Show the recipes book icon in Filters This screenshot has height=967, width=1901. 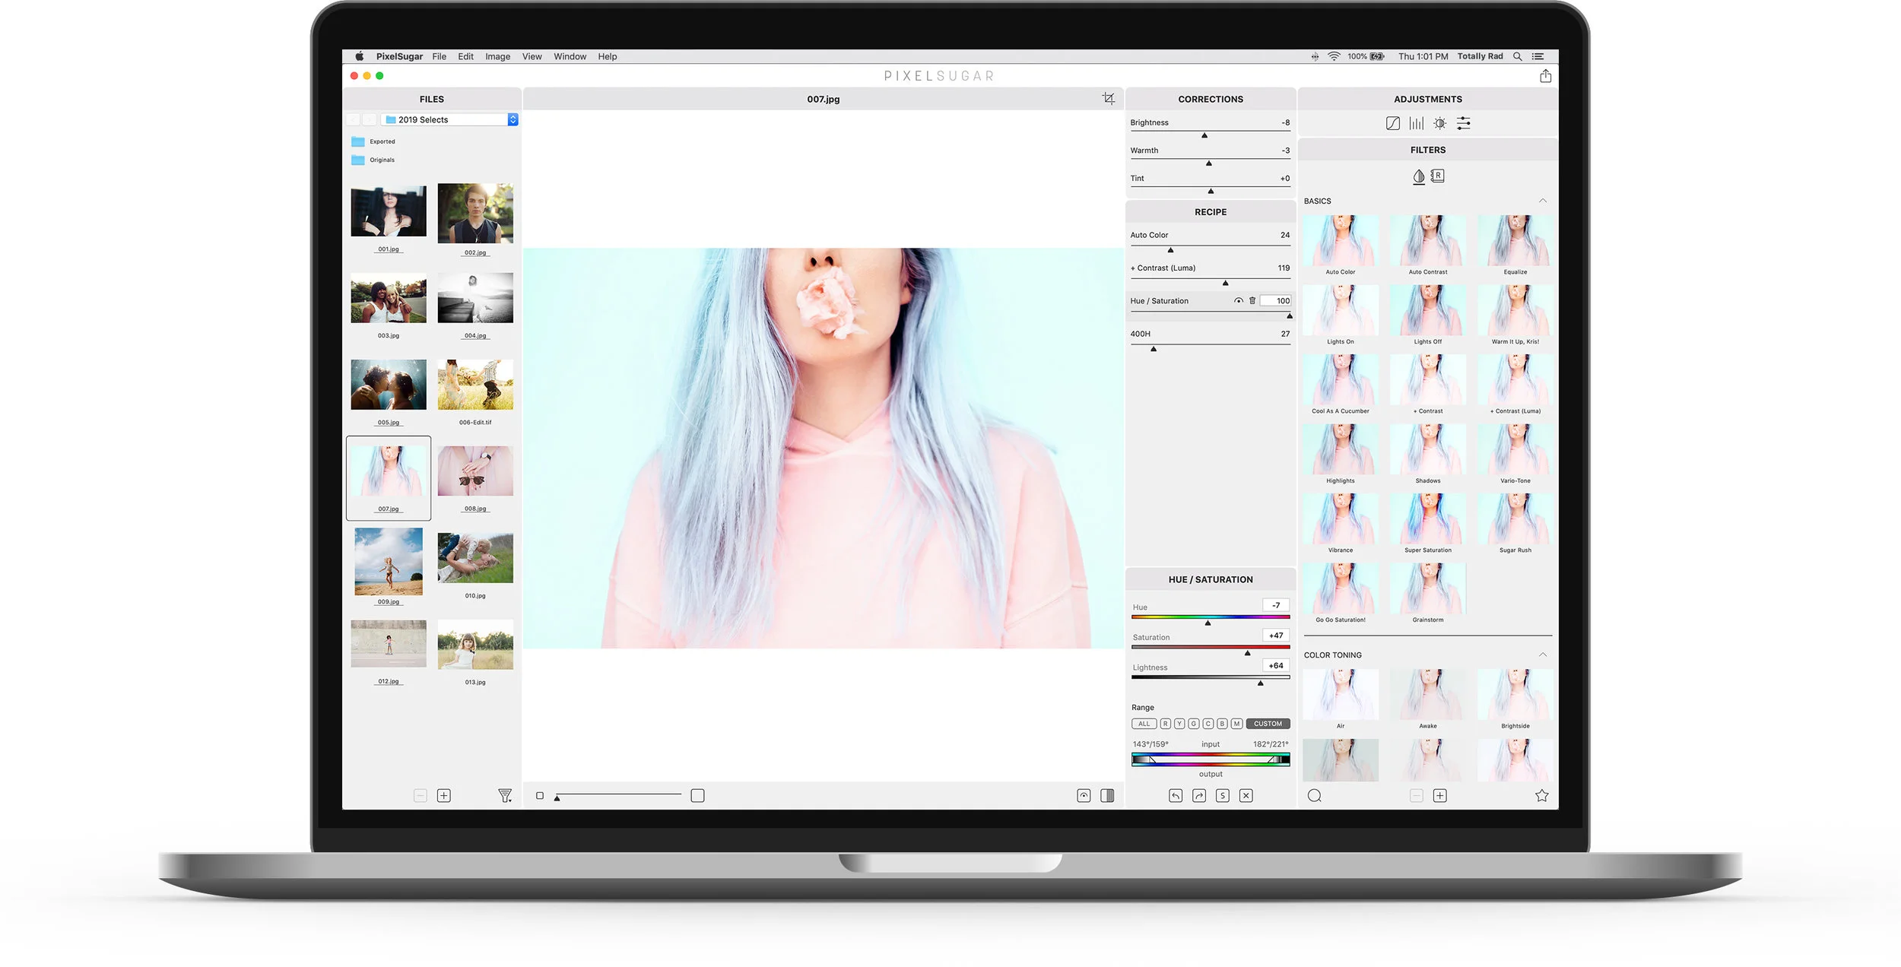[1437, 176]
